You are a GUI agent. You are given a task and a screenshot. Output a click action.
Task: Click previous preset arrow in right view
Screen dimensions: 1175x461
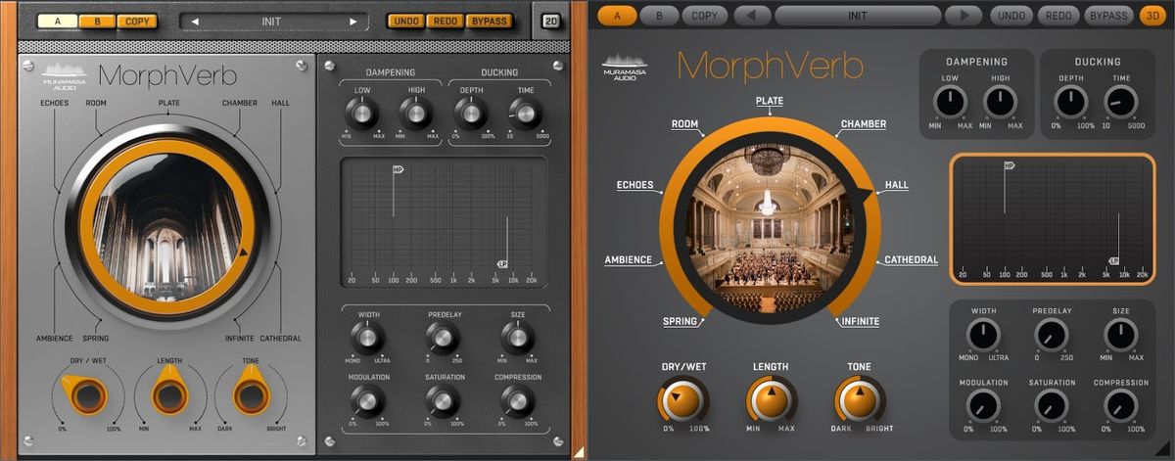coord(751,16)
